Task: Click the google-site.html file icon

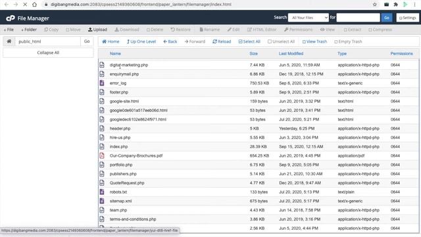Action: click(x=102, y=101)
